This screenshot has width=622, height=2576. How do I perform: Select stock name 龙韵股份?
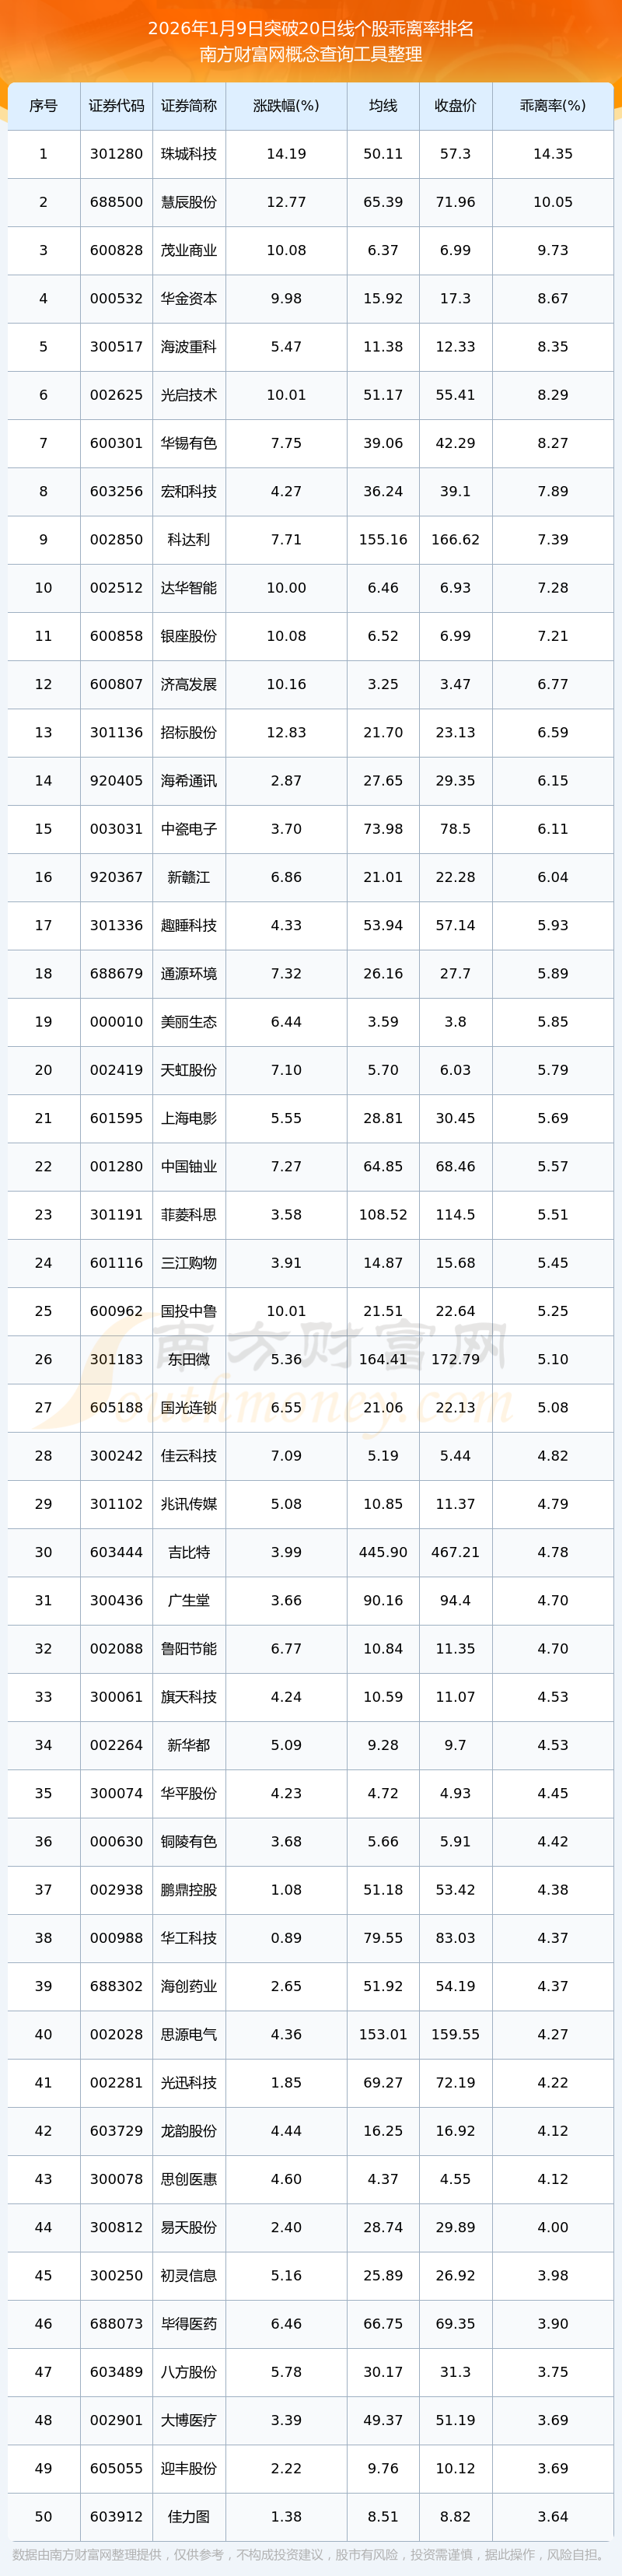189,2131
